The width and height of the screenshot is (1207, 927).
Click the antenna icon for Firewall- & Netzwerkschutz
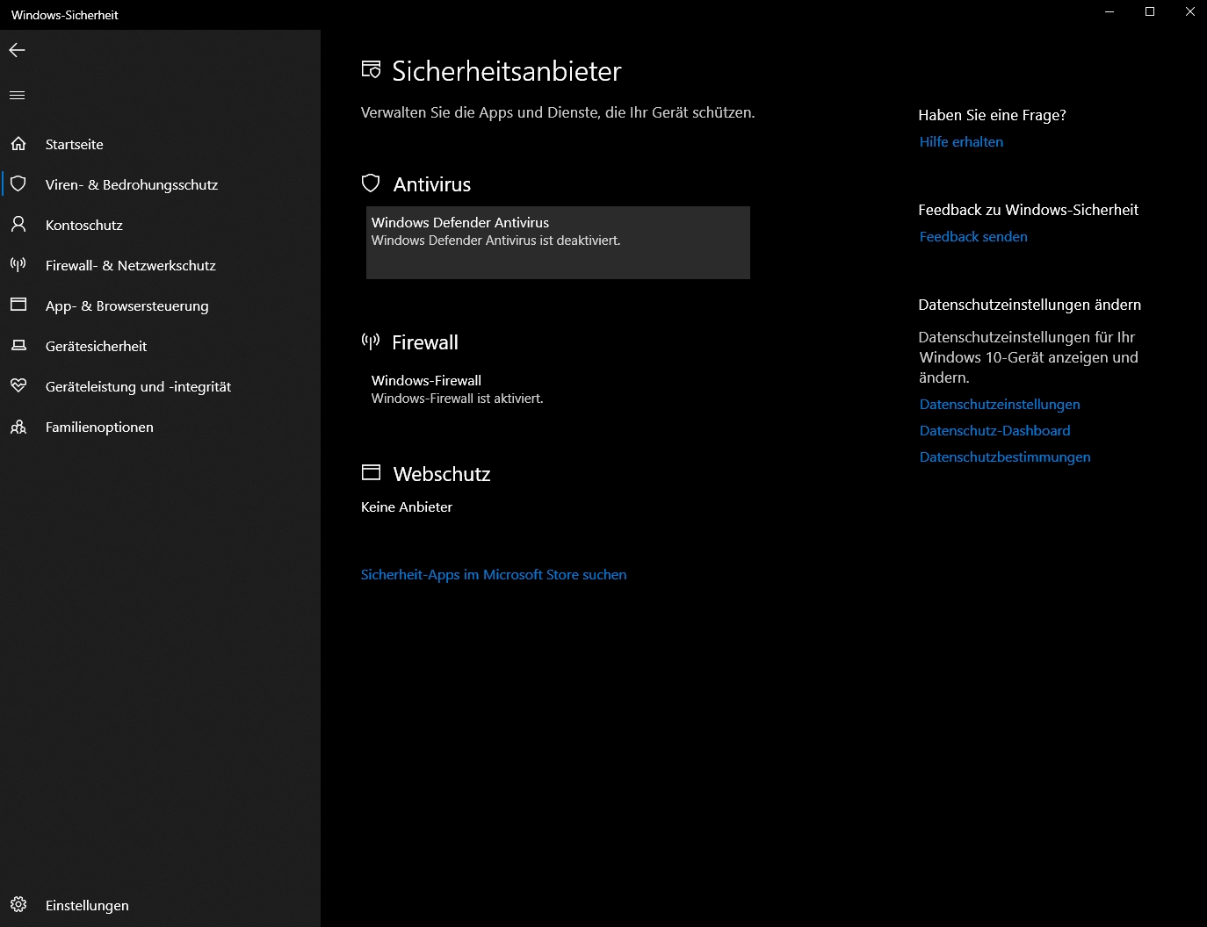click(18, 265)
